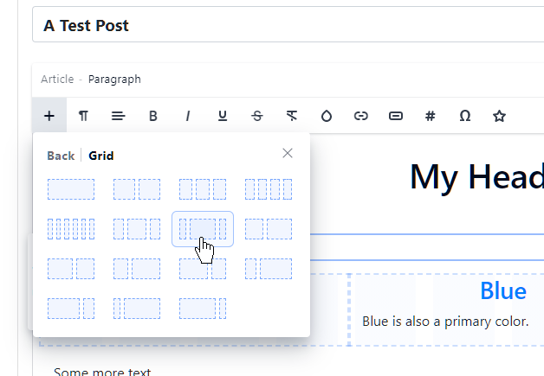
Task: Close the Grid popup
Action: coord(288,153)
